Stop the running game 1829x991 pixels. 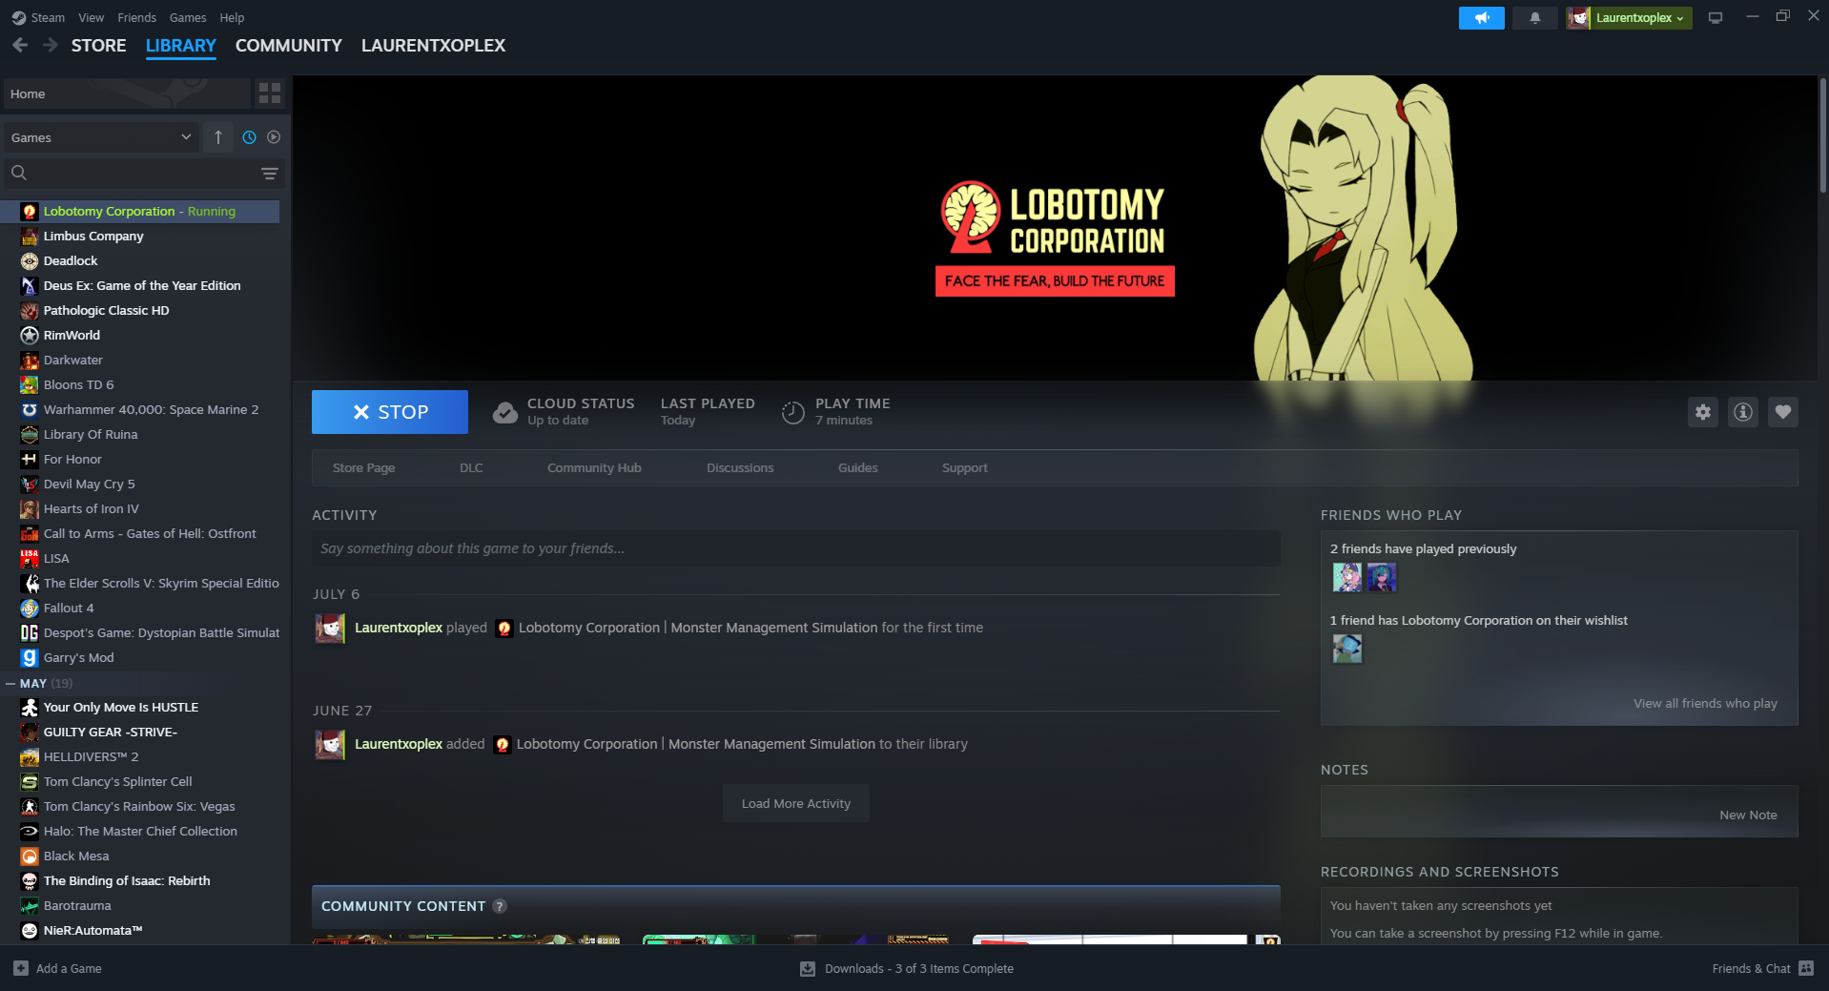(390, 412)
